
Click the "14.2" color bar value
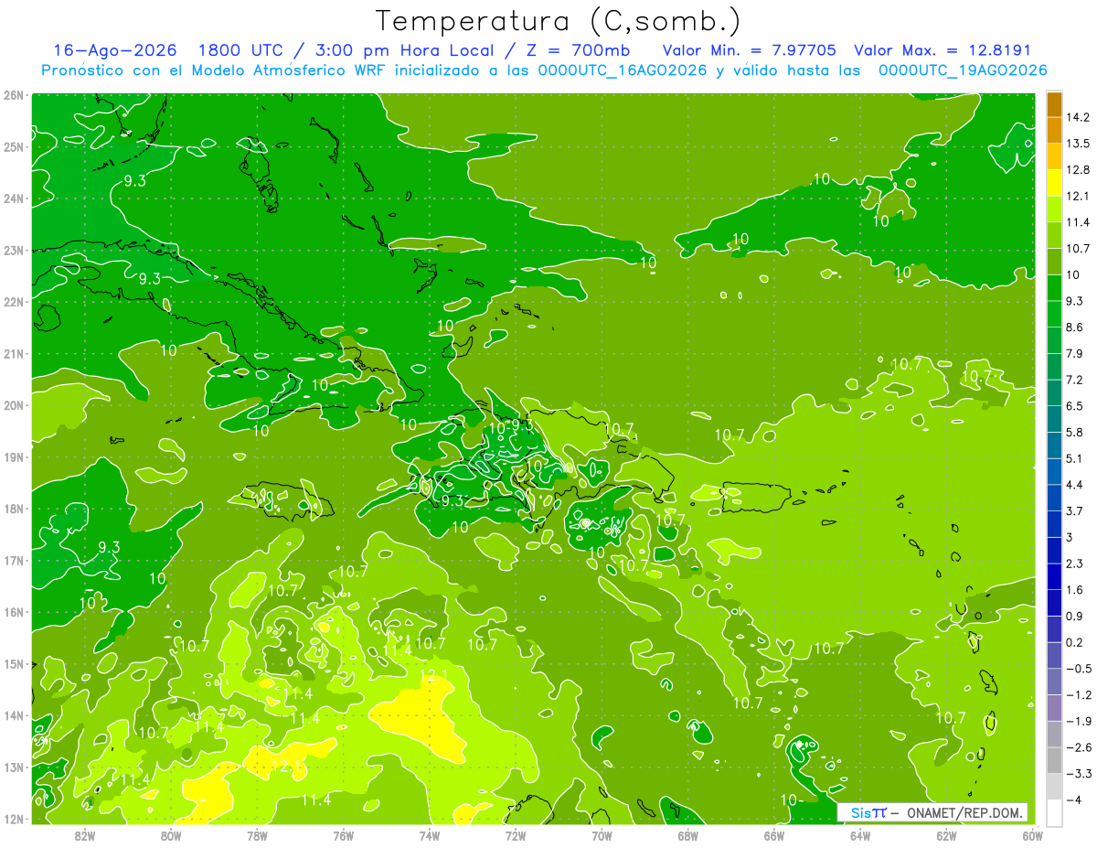click(x=1080, y=117)
